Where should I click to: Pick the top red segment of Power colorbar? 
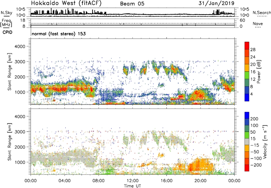[x=247, y=45]
